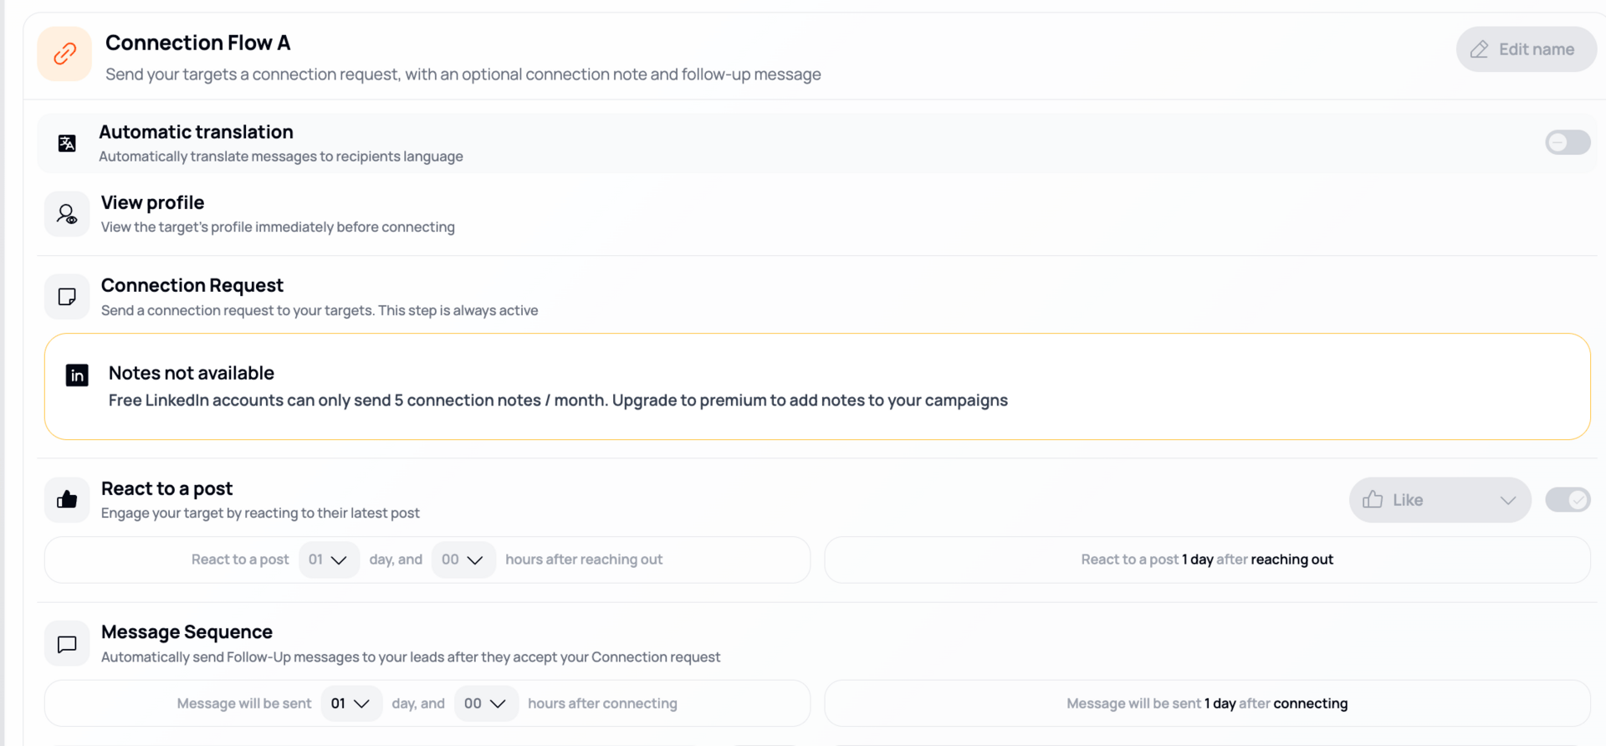Open the React to a post day dropdown

pos(329,559)
